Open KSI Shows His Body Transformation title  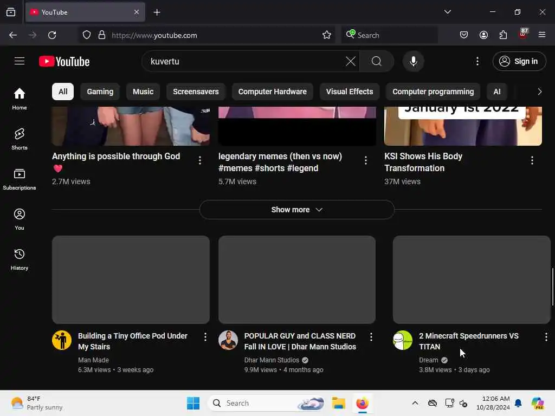(423, 162)
